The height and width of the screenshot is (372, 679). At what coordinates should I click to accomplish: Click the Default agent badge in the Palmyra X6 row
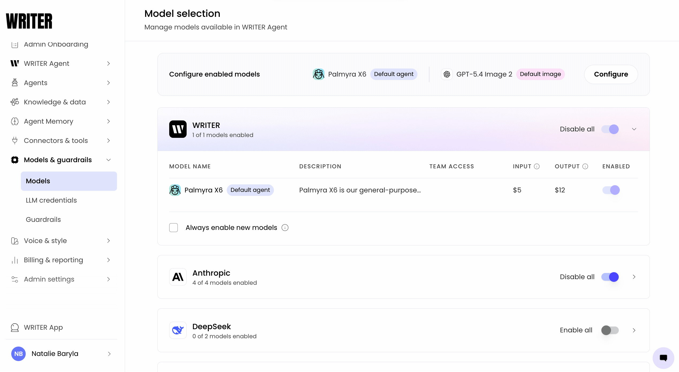point(250,190)
